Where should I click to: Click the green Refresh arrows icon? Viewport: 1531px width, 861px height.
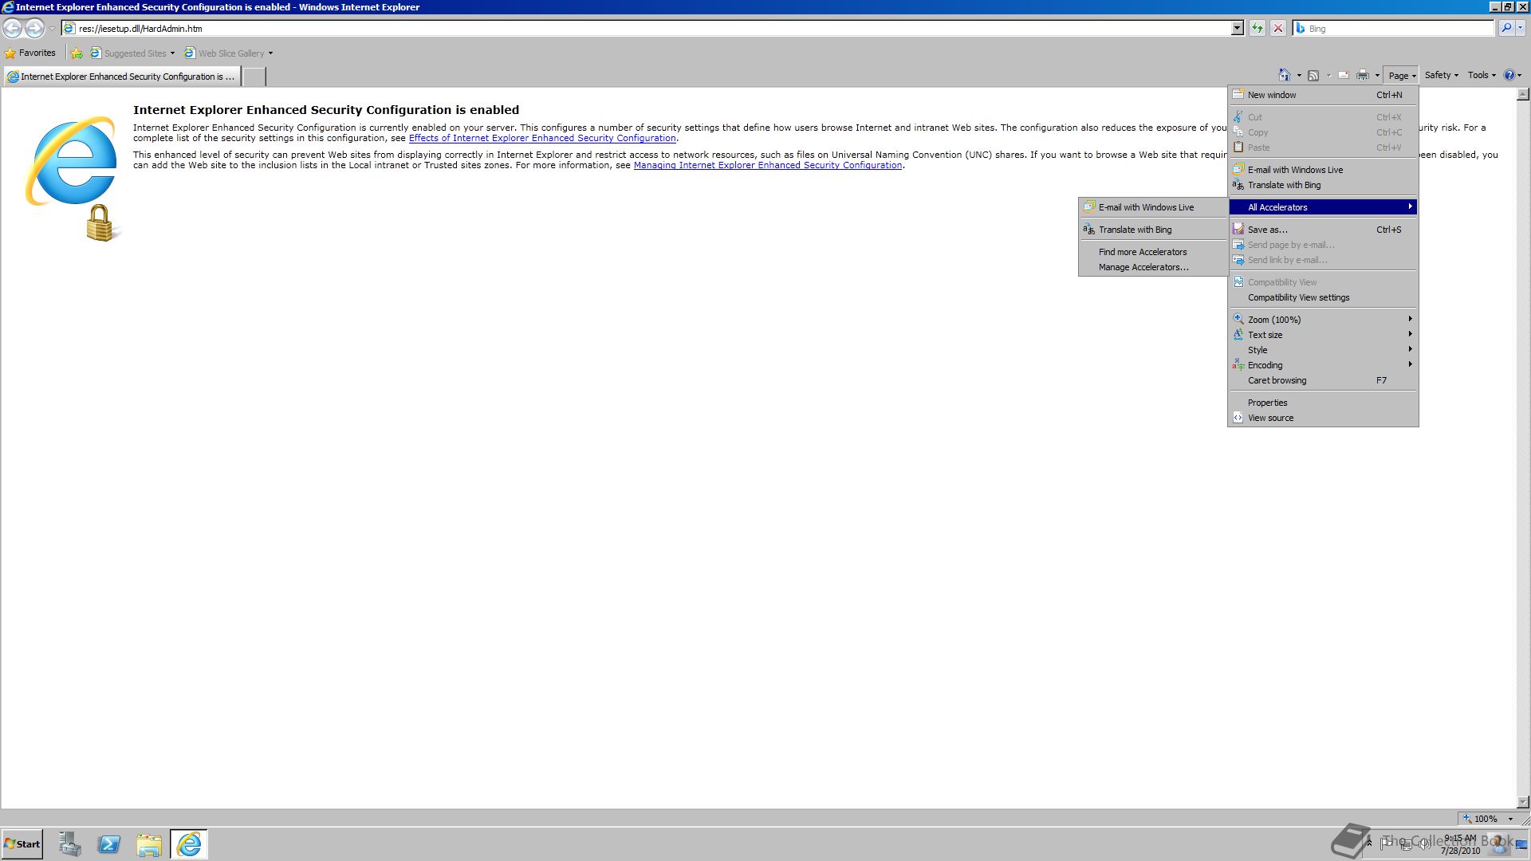pyautogui.click(x=1257, y=29)
